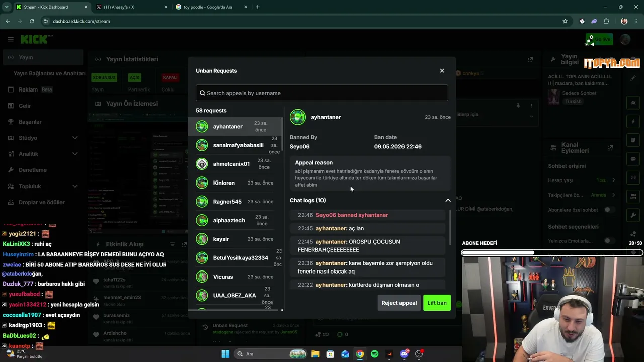Image resolution: width=644 pixels, height=362 pixels.
Task: Open Spotify from the taskbar
Action: tap(374, 354)
